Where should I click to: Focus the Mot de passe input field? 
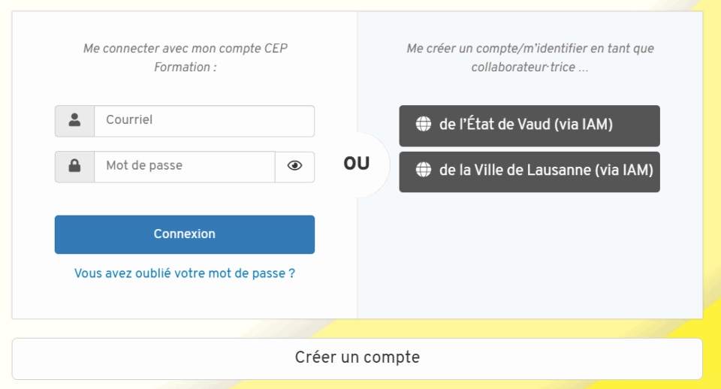[184, 167]
